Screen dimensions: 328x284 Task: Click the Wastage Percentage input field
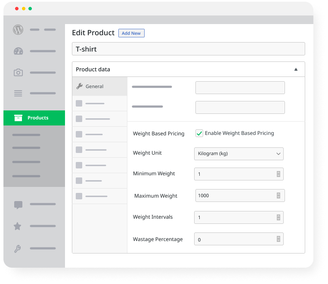click(239, 239)
